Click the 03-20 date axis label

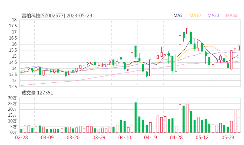73,137
